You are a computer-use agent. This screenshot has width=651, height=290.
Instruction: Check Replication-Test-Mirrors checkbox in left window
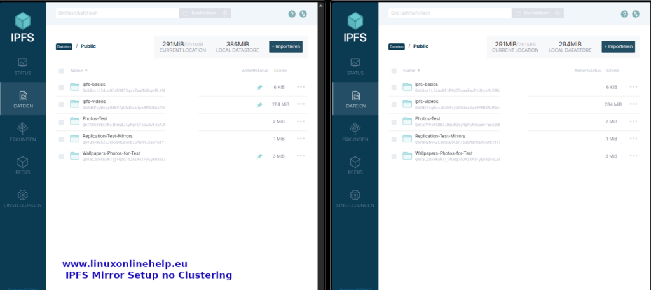point(62,139)
